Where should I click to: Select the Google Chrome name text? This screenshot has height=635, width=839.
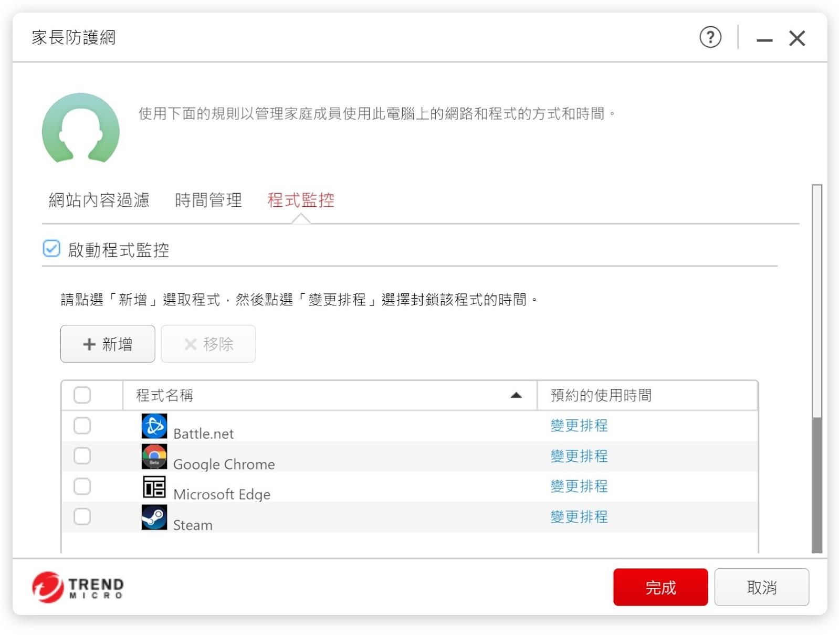pyautogui.click(x=224, y=464)
